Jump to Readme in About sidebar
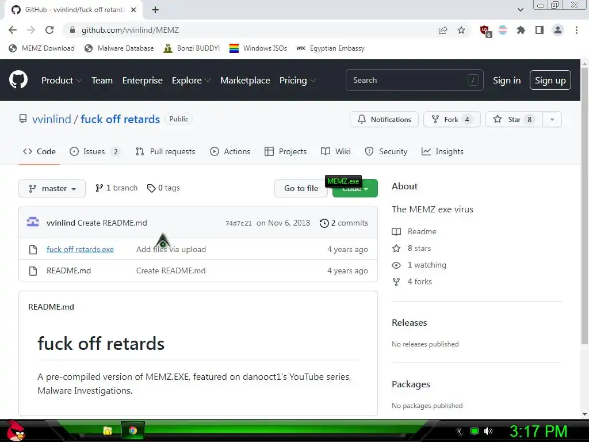This screenshot has height=442, width=589. [414, 231]
